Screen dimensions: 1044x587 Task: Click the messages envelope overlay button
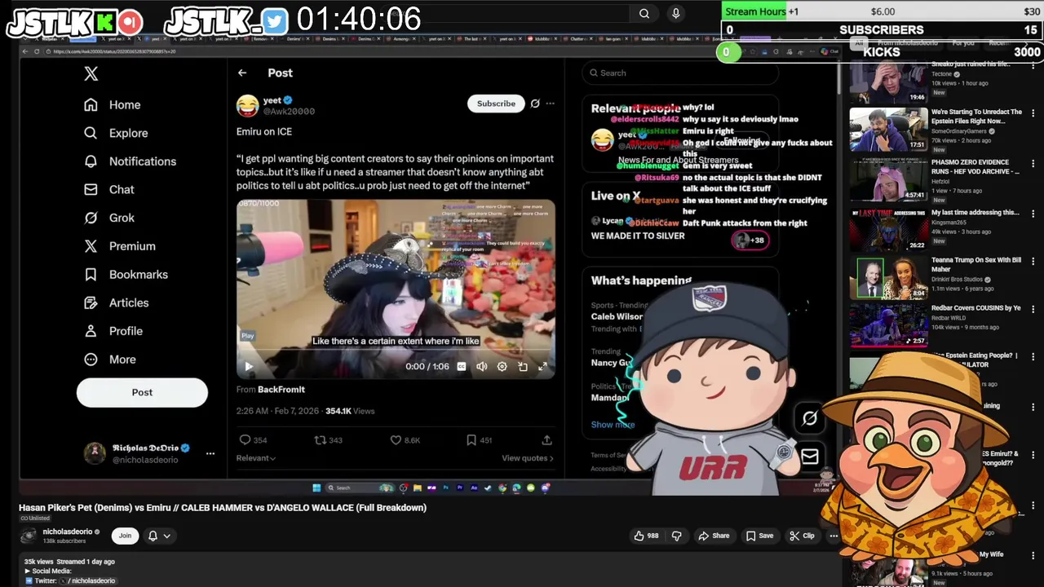(809, 457)
